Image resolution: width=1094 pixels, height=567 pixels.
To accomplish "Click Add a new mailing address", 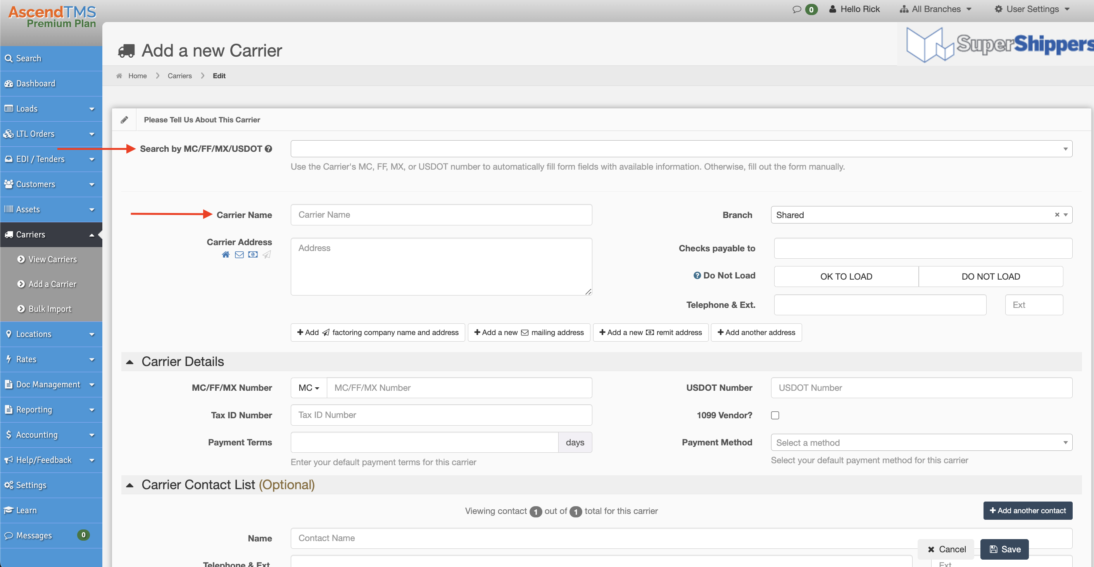I will 529,332.
